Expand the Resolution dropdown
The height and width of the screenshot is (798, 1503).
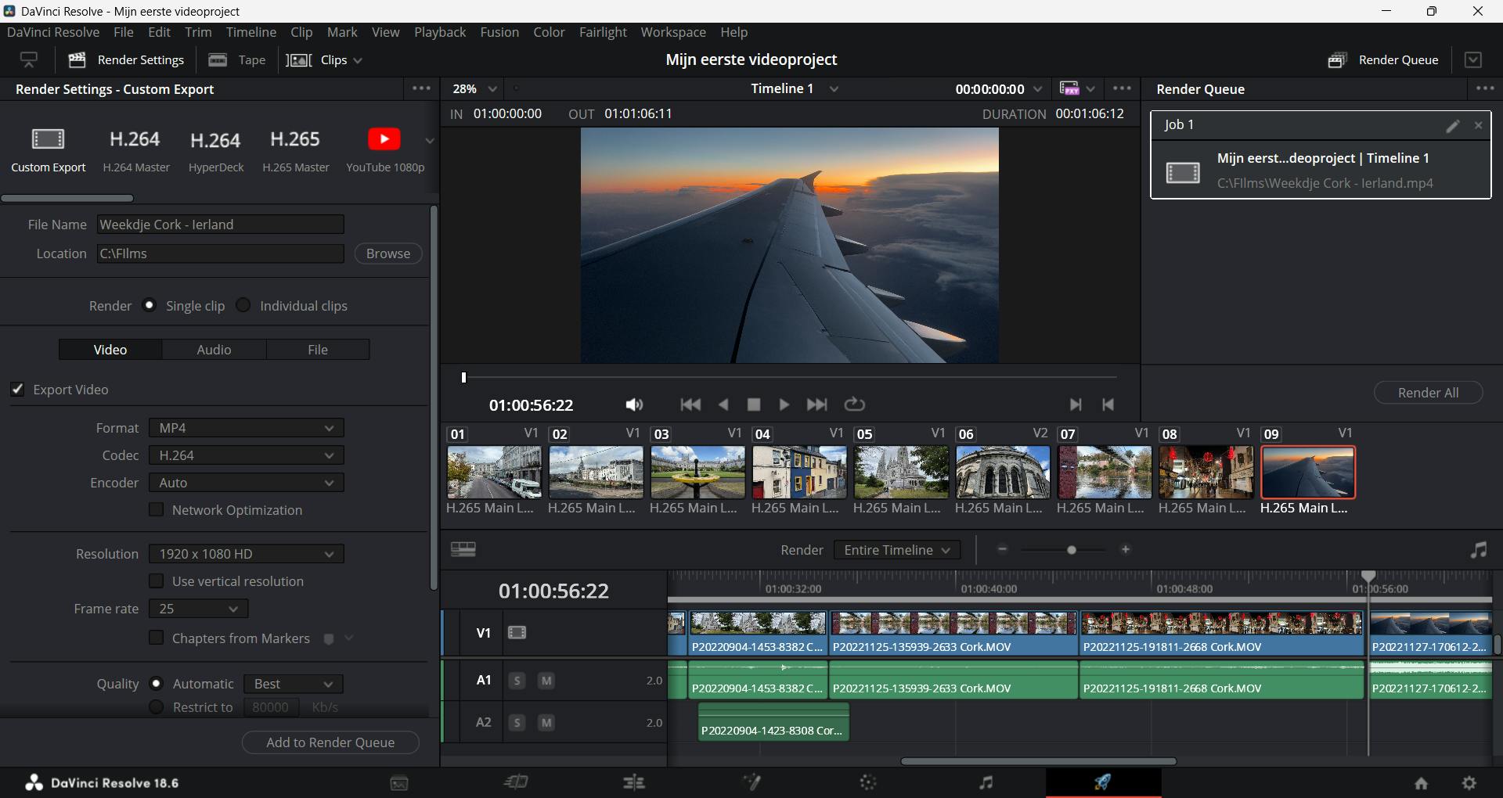tap(246, 554)
